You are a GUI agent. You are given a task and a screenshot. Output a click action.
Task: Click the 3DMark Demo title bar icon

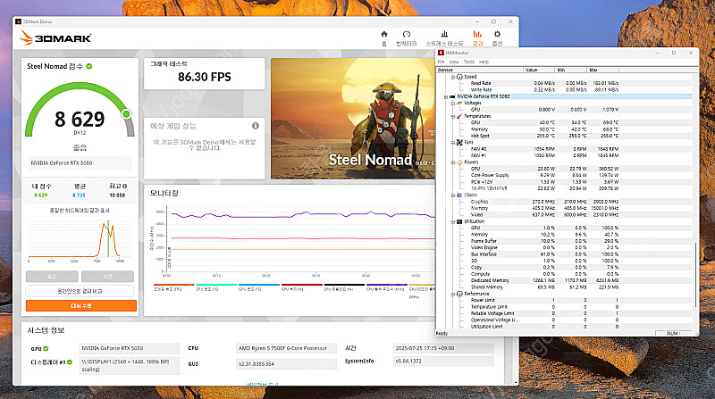[18, 21]
